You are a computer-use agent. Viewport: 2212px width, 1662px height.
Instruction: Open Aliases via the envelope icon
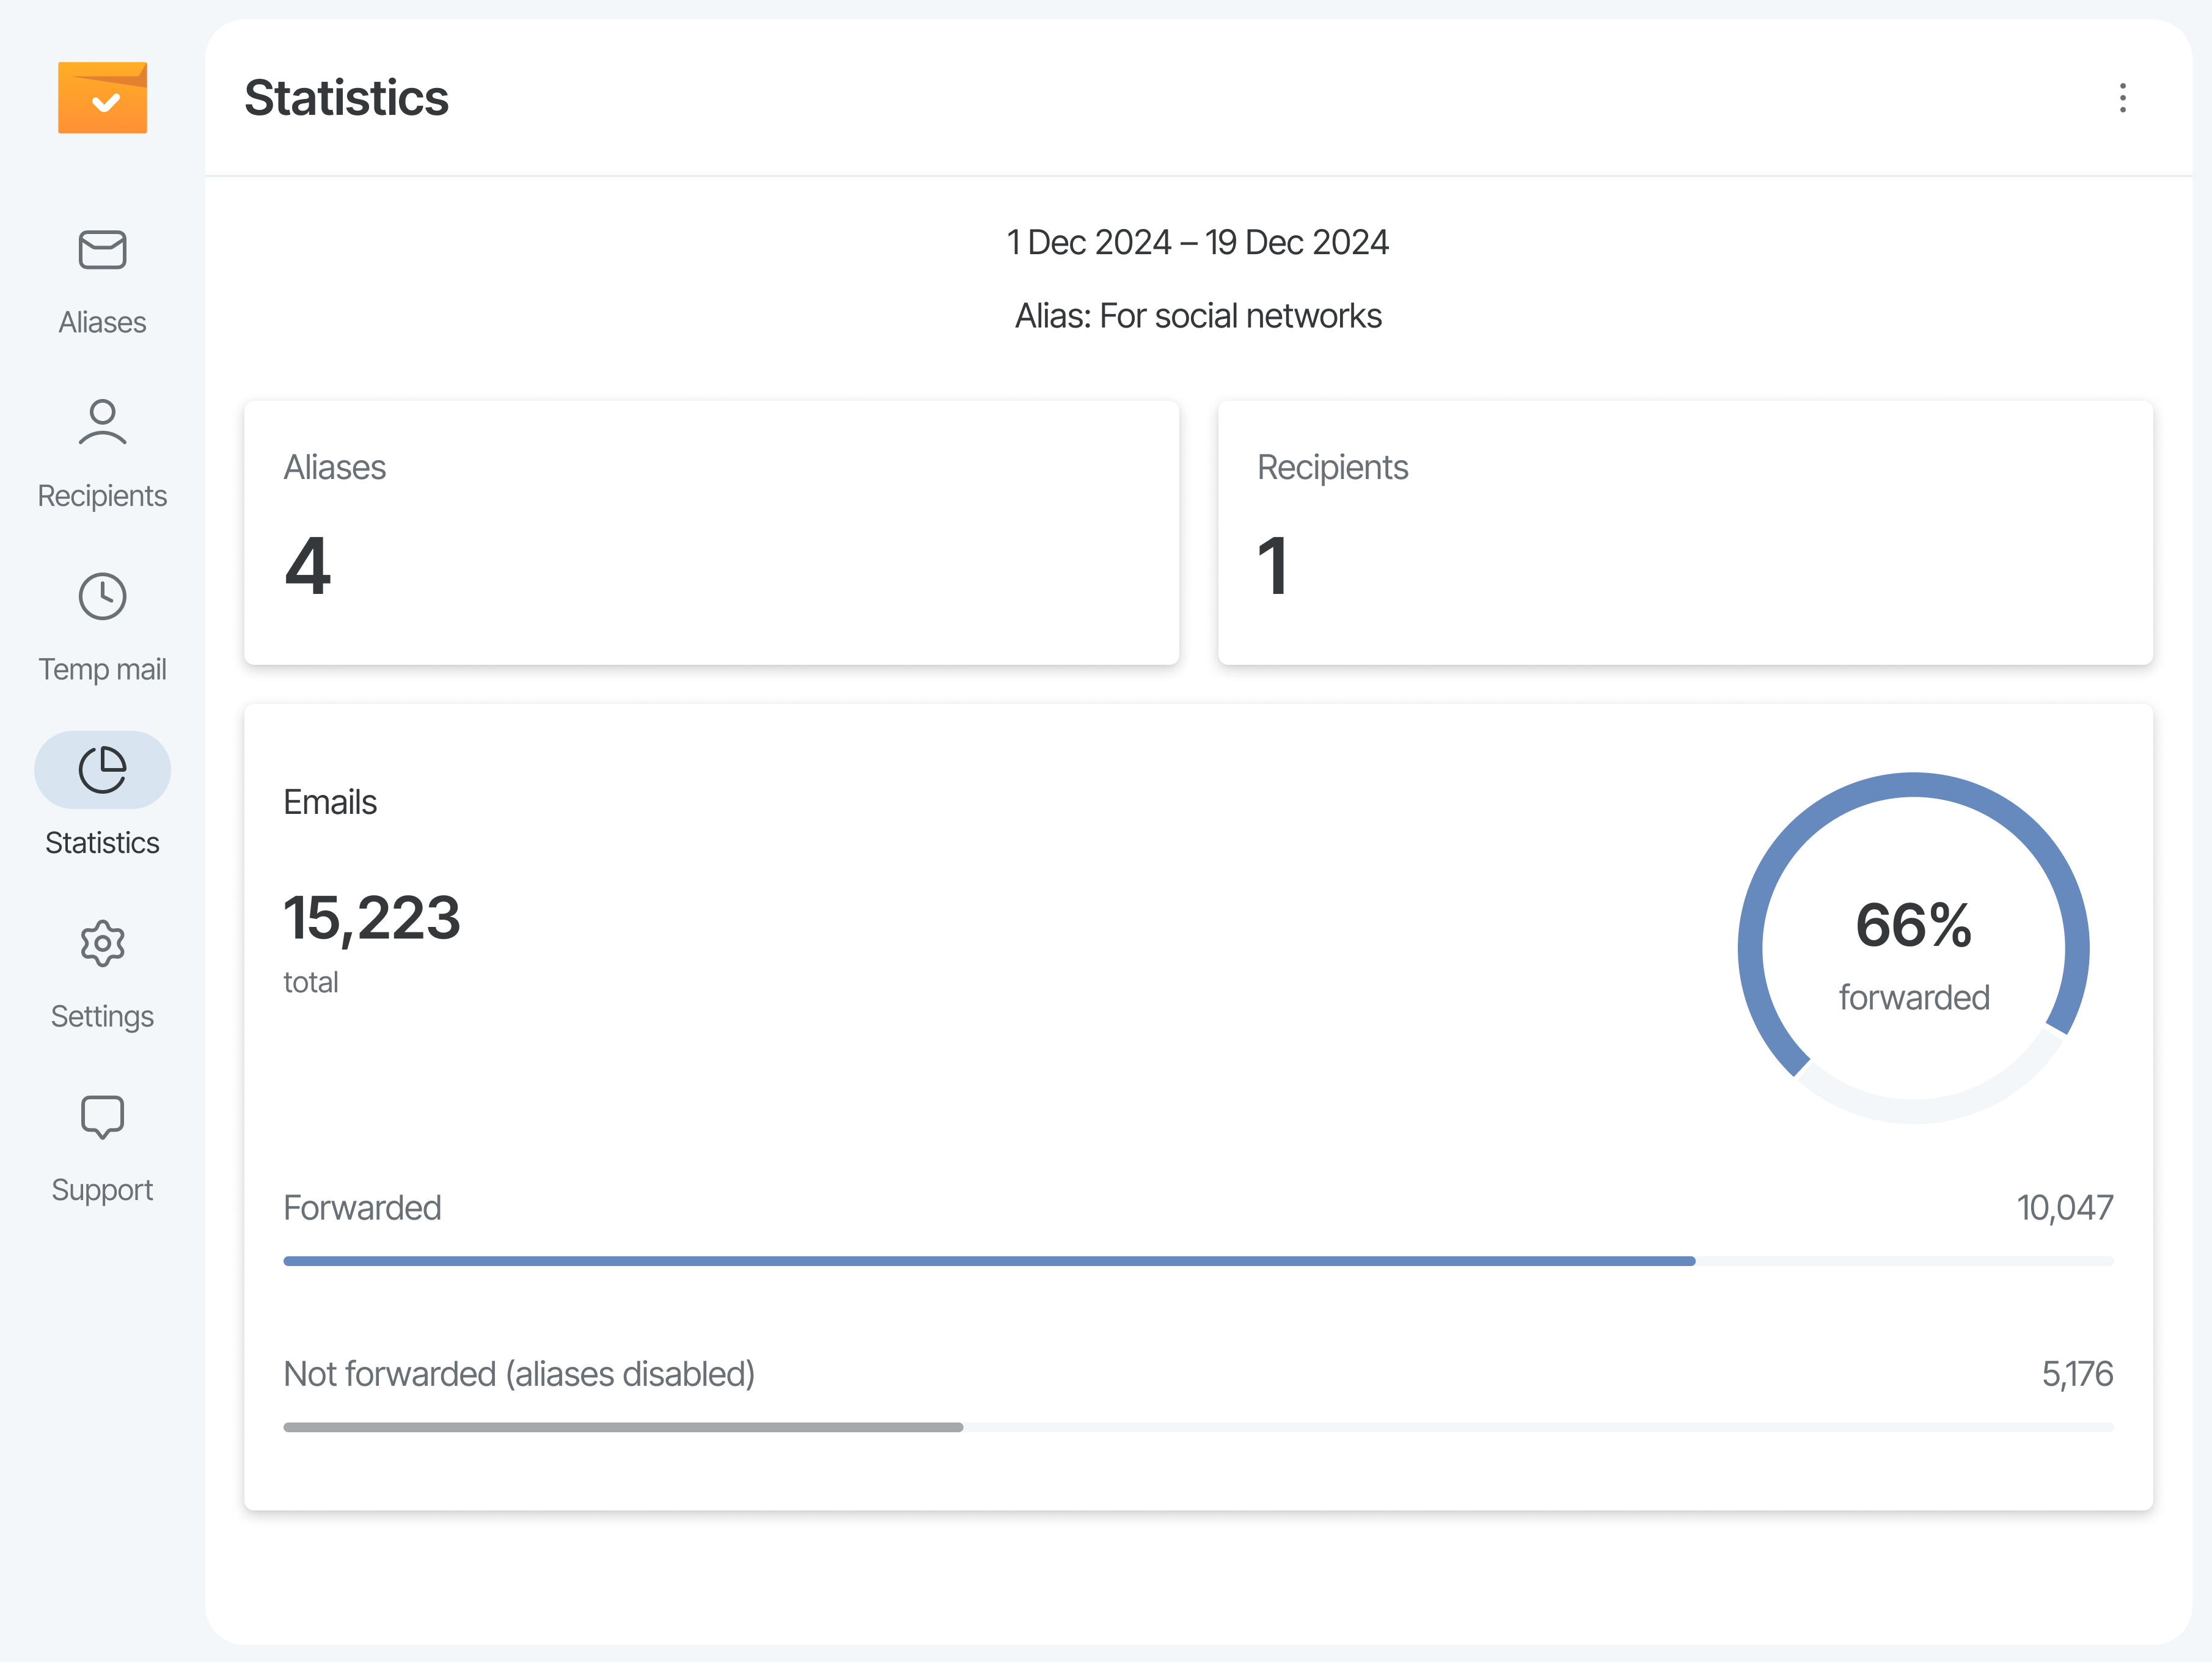pyautogui.click(x=102, y=250)
